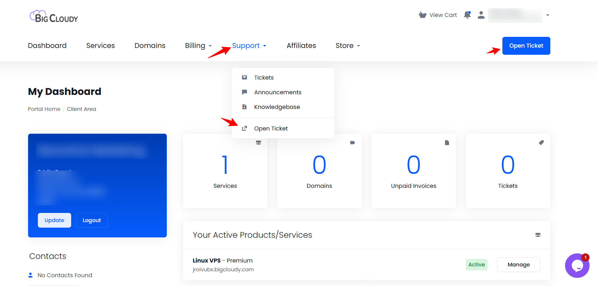Click the Your Active Products/Services heading
The width and height of the screenshot is (598, 286).
(252, 235)
